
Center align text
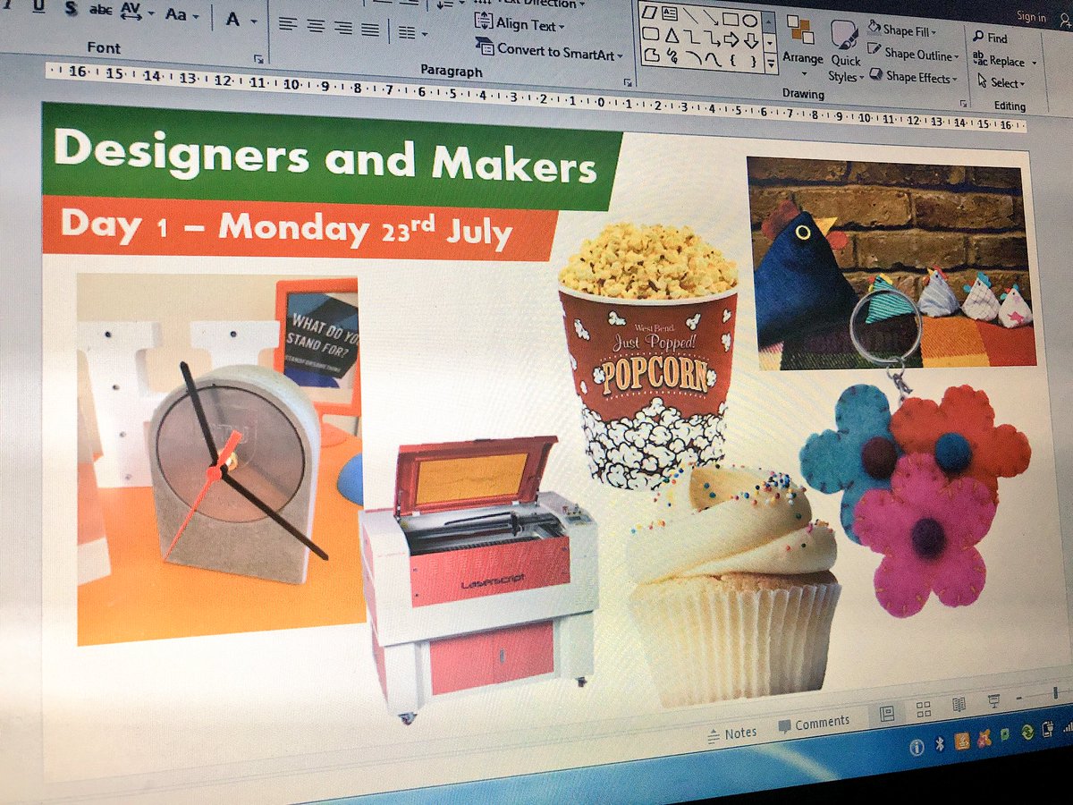click(315, 26)
